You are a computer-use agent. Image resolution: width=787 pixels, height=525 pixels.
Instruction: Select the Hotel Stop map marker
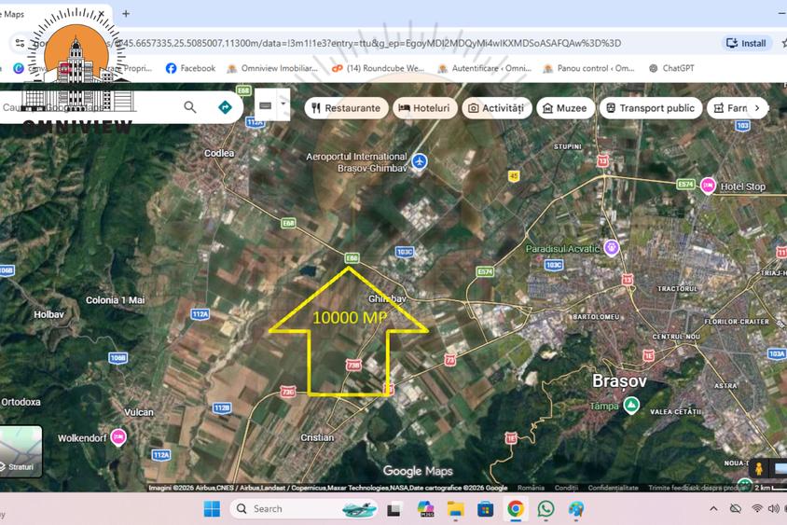click(x=708, y=186)
